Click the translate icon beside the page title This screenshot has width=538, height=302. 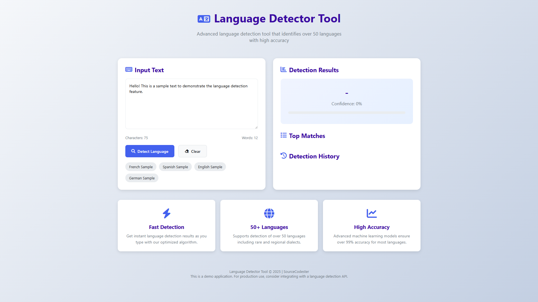(204, 19)
